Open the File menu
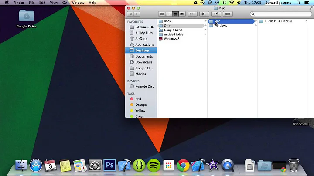This screenshot has height=176, width=314. coord(32,3)
